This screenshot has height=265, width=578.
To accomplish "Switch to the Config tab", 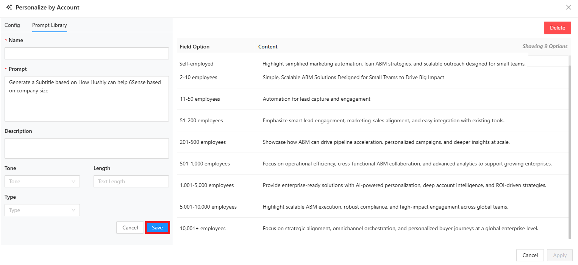I will pos(12,25).
